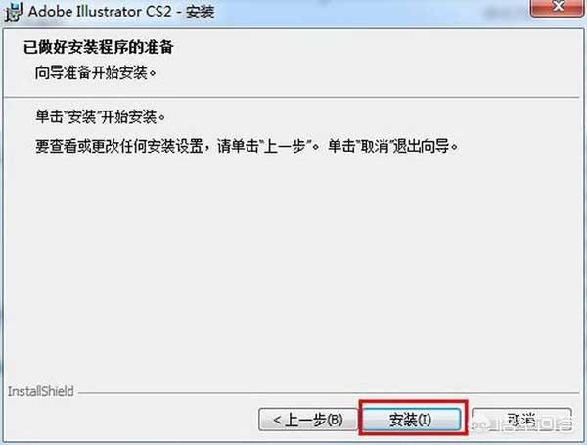Viewport: 587px width, 445px height.
Task: Click the quoted 取消 in the instruction text
Action: [375, 146]
